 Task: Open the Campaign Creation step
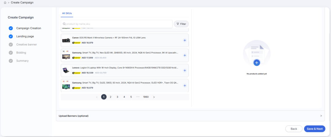point(29,28)
